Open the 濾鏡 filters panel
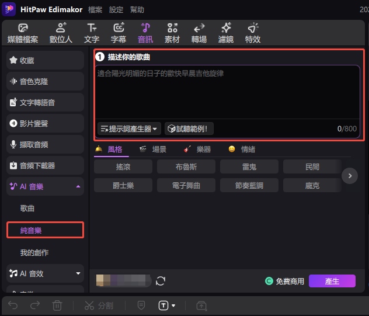Image resolution: width=369 pixels, height=316 pixels. pyautogui.click(x=226, y=33)
